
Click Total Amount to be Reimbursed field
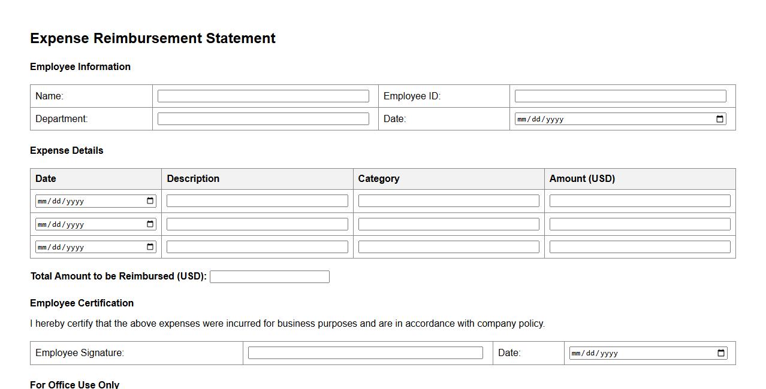click(269, 277)
